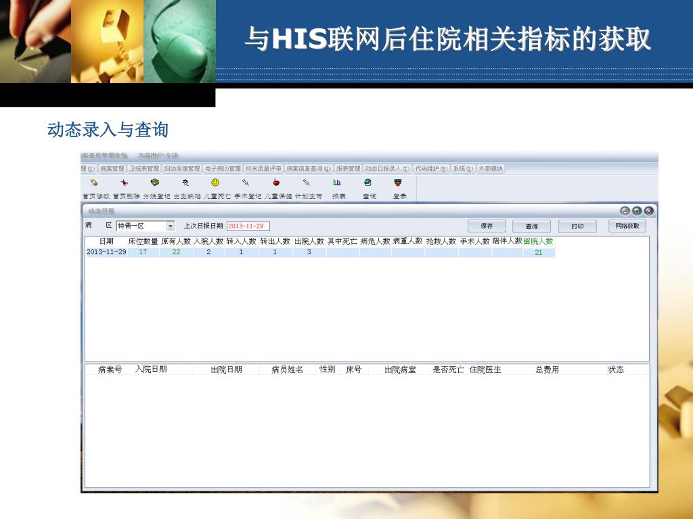Click the 报表 chart icon
Image resolution: width=693 pixels, height=519 pixels.
click(x=337, y=183)
